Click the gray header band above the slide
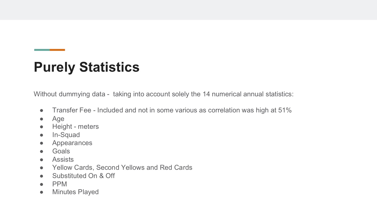377x212 pixels. 189,10
